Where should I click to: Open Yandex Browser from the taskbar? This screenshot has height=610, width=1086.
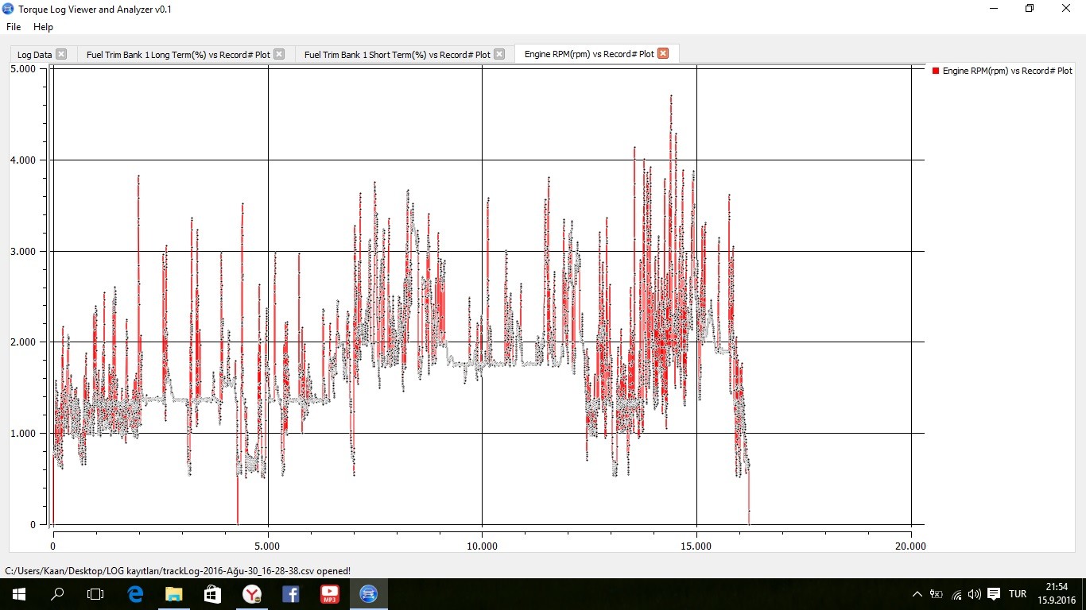(251, 593)
